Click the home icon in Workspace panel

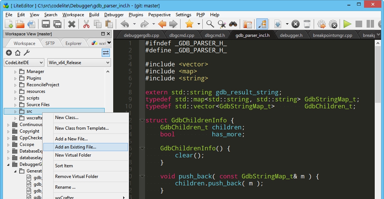click(x=18, y=53)
